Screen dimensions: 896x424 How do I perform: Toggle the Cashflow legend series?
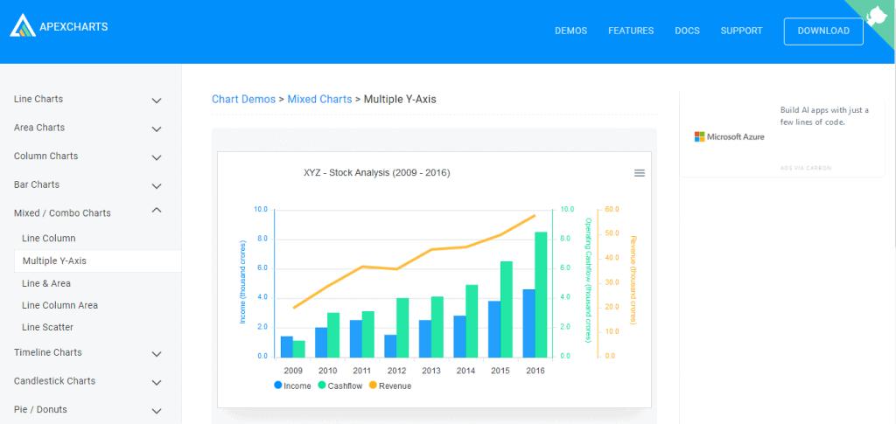pyautogui.click(x=340, y=386)
